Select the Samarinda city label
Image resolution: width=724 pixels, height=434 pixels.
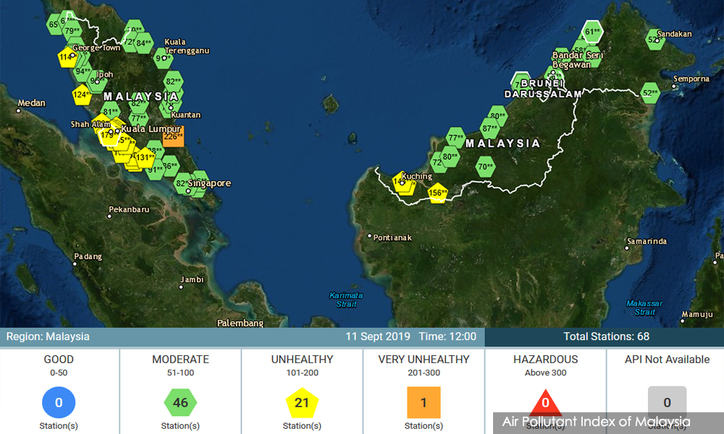pyautogui.click(x=647, y=241)
